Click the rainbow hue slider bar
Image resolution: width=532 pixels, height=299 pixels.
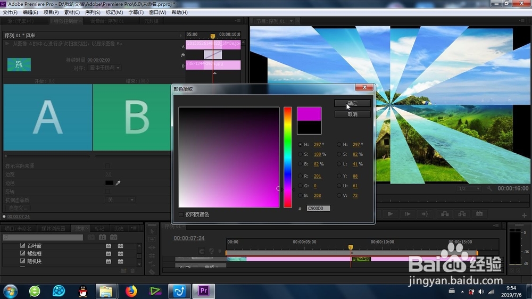(288, 157)
